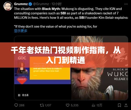Click the Grummz display name
The width and height of the screenshot is (131, 110).
[21, 4]
